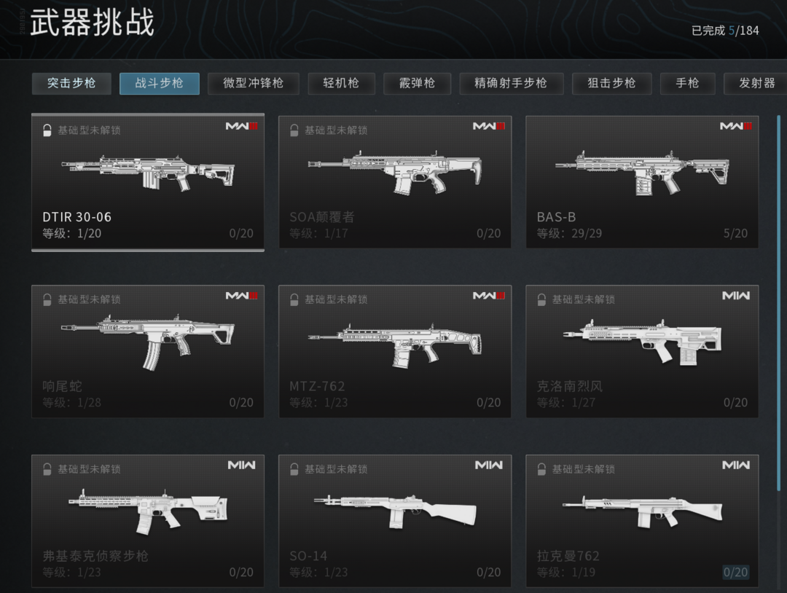The image size is (787, 593).
Task: Go to the 狙击步枪 tab
Action: pyautogui.click(x=611, y=83)
